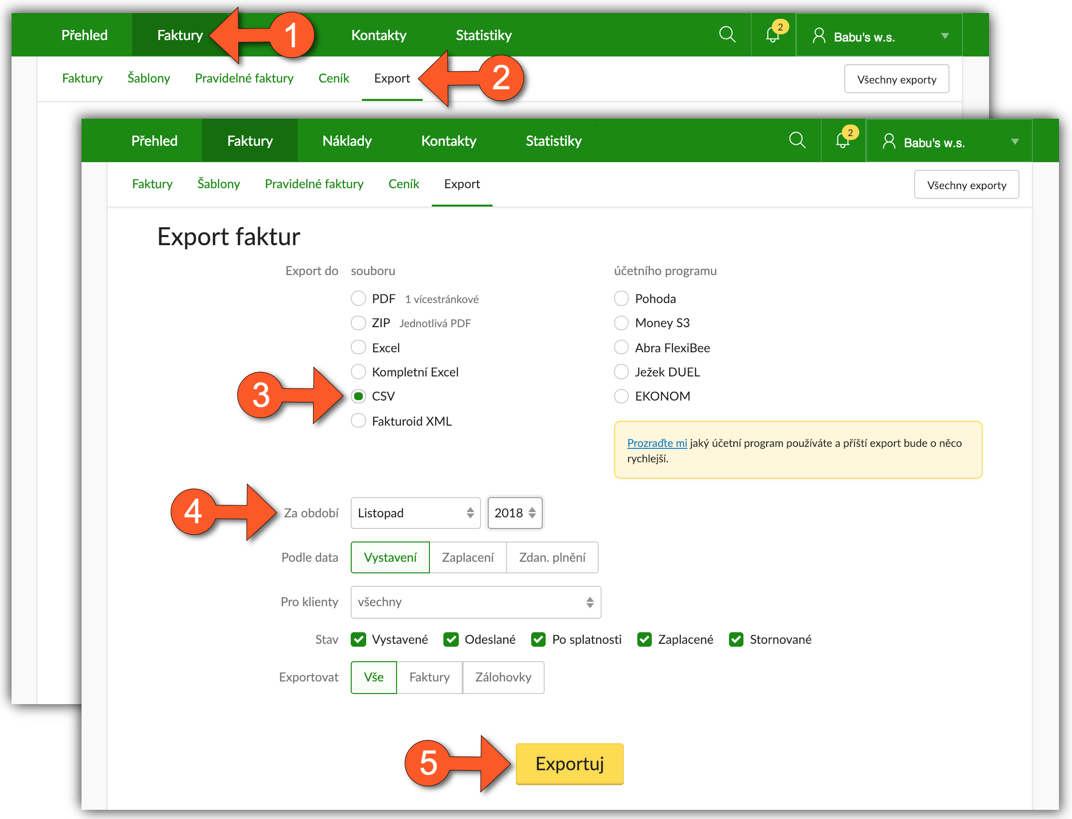Click the Všechny exporty button in front window
Viewport: 1072px width, 819px height.
click(x=966, y=185)
